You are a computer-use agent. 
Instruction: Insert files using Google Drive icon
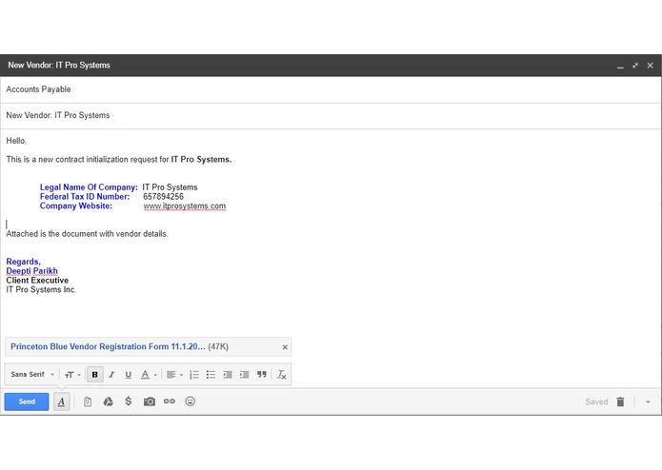pyautogui.click(x=108, y=401)
